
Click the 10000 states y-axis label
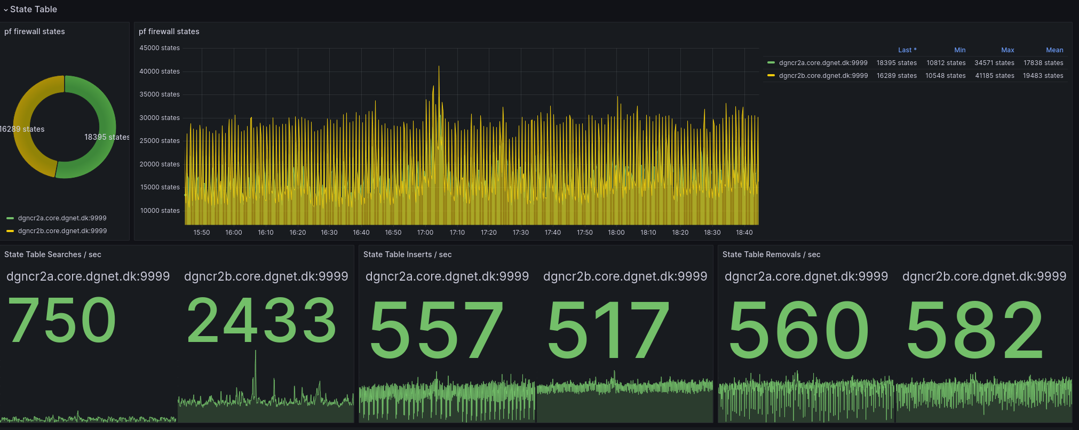click(160, 211)
